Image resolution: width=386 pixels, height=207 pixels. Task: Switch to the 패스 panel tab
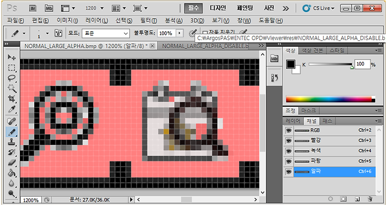(x=327, y=121)
